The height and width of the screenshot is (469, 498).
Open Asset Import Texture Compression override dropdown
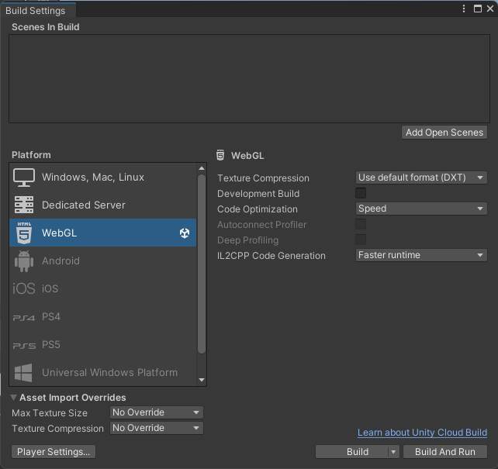point(156,428)
